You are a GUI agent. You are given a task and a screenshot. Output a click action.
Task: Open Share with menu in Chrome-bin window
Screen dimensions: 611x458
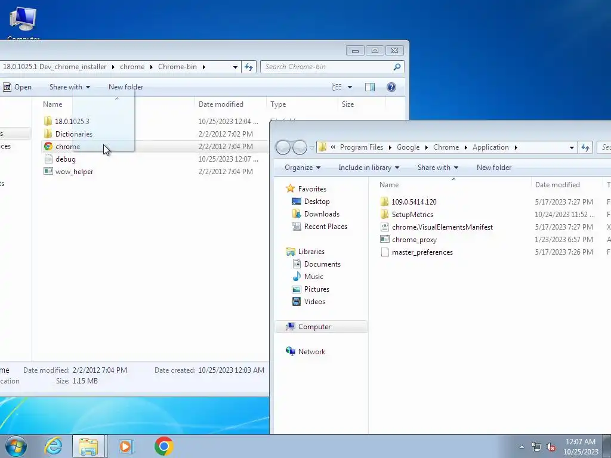tap(69, 87)
